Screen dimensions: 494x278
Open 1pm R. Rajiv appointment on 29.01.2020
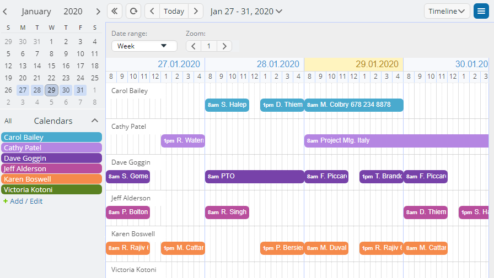coord(382,248)
